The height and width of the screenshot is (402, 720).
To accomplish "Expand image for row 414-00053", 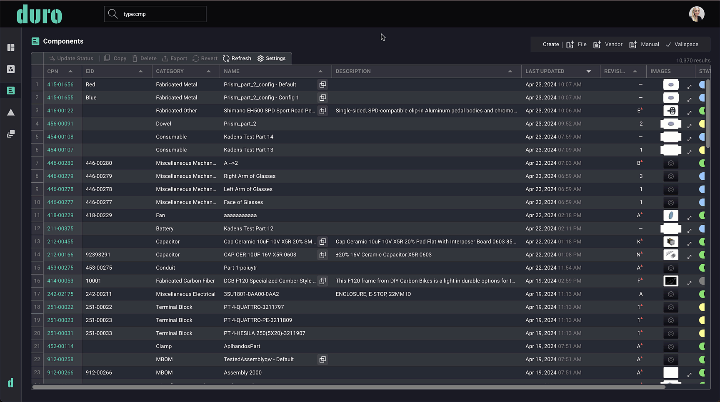I will 690,283.
